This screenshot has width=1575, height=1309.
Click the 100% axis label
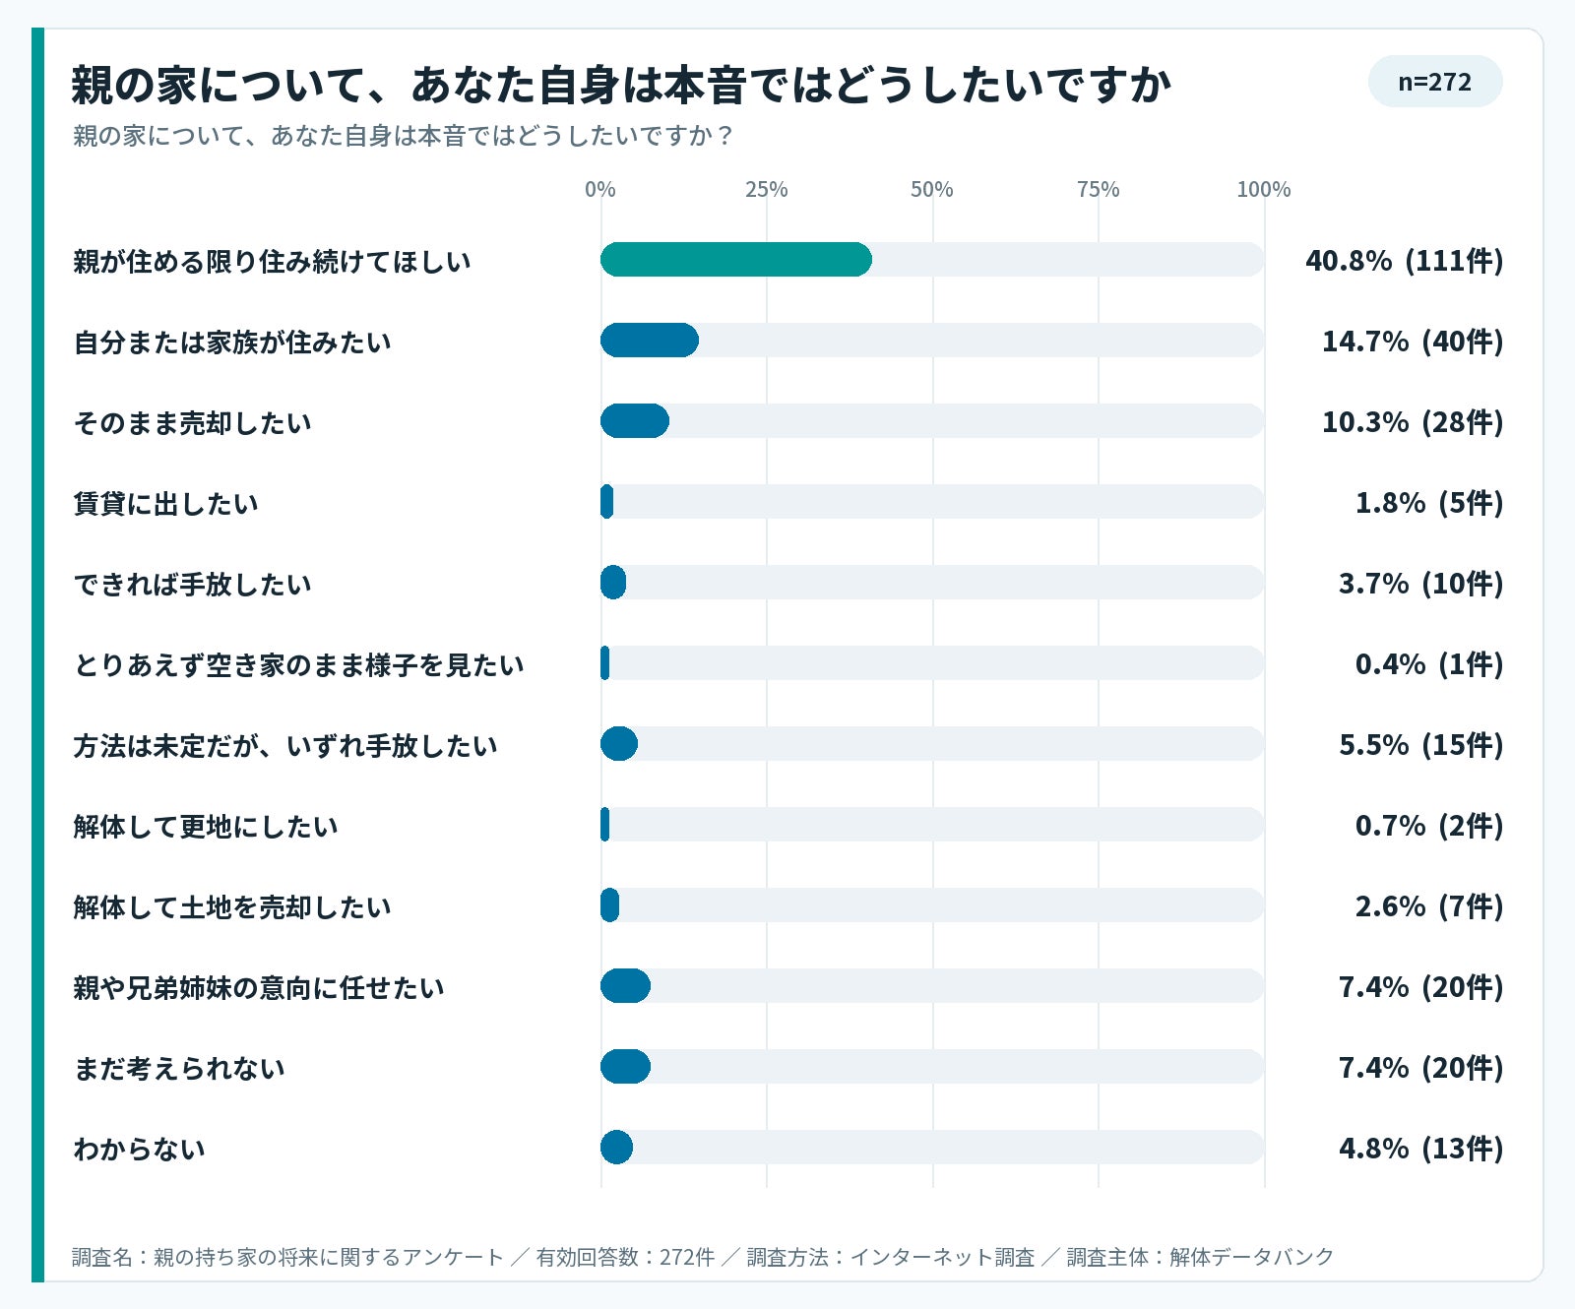pyautogui.click(x=1264, y=189)
